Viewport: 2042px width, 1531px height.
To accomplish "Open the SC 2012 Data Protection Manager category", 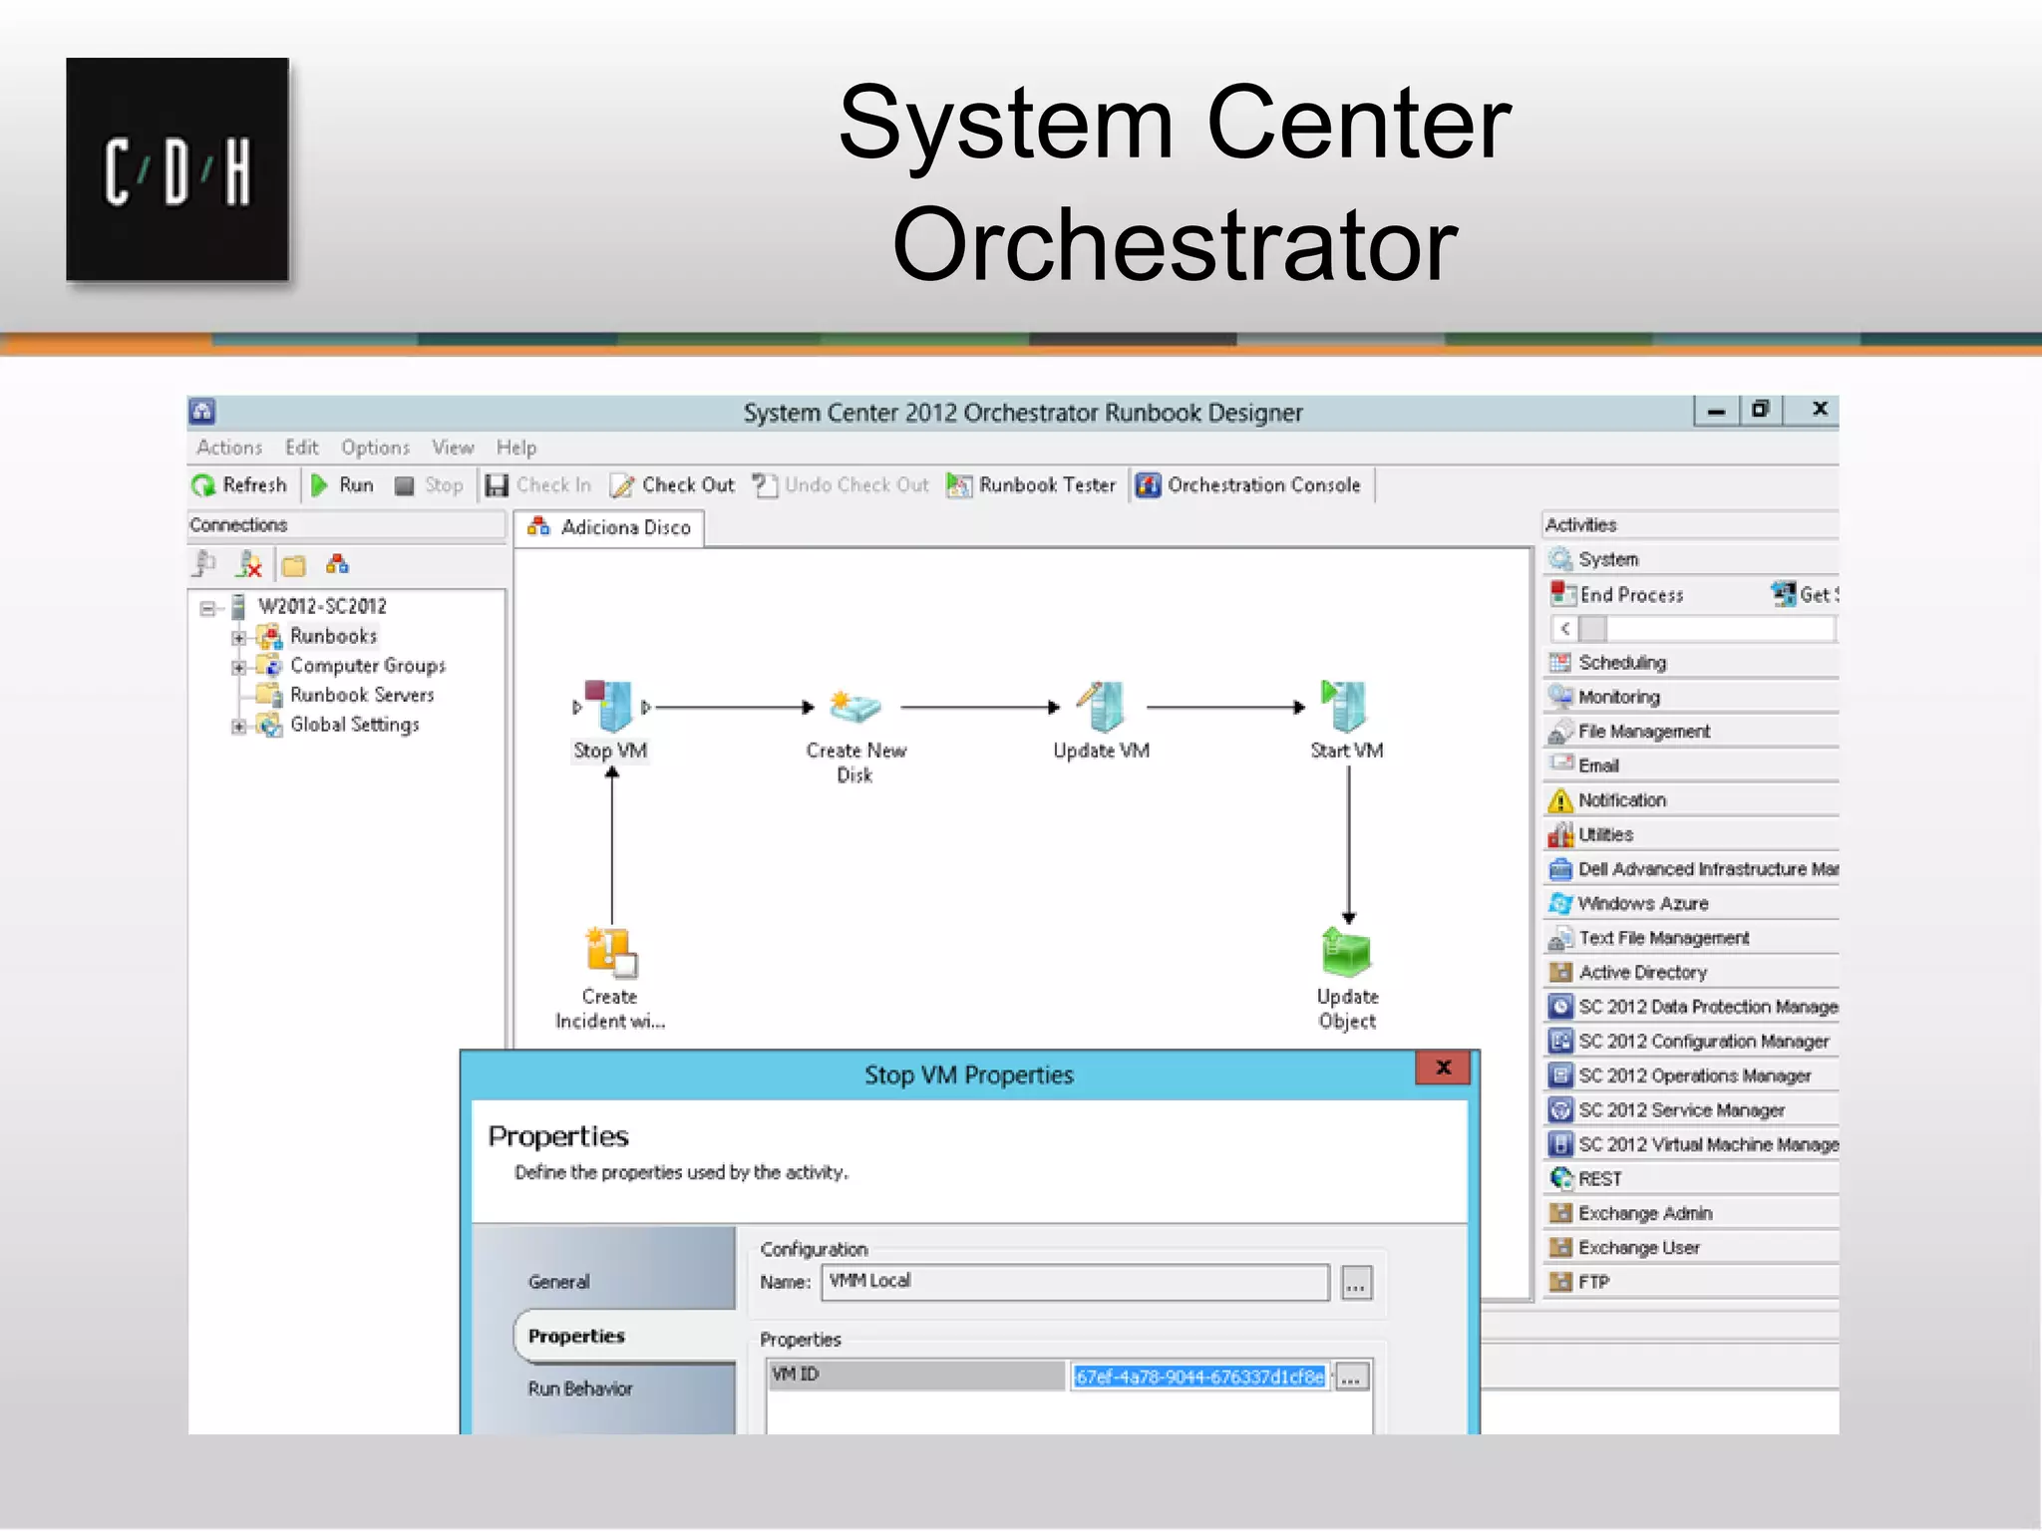I will click(1691, 1008).
